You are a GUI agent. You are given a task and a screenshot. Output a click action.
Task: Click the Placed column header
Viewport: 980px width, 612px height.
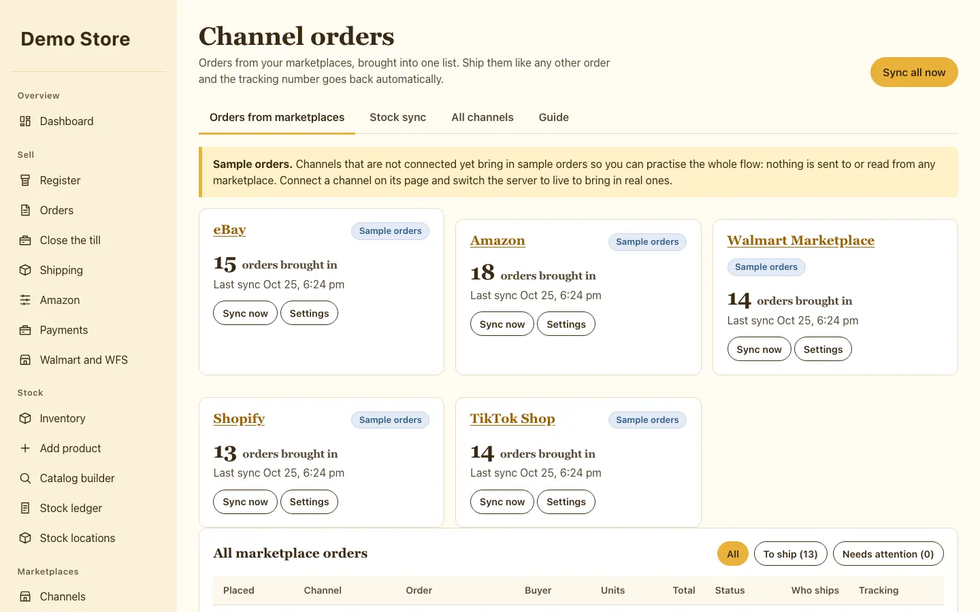[239, 590]
